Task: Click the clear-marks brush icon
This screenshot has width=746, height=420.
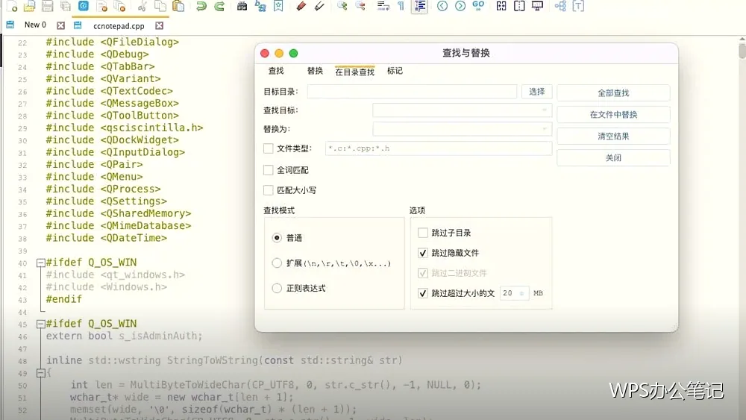Action: [x=319, y=6]
